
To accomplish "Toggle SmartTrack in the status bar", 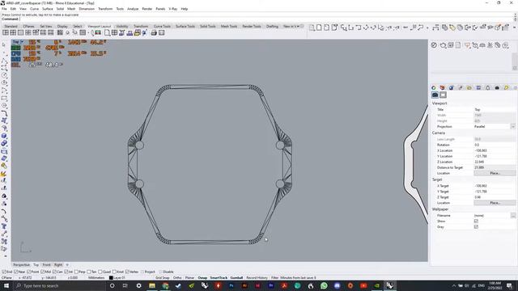I will point(219,278).
